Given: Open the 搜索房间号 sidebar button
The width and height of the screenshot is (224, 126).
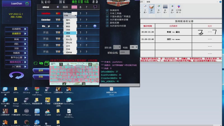Looking at the screenshot, I should [17, 62].
